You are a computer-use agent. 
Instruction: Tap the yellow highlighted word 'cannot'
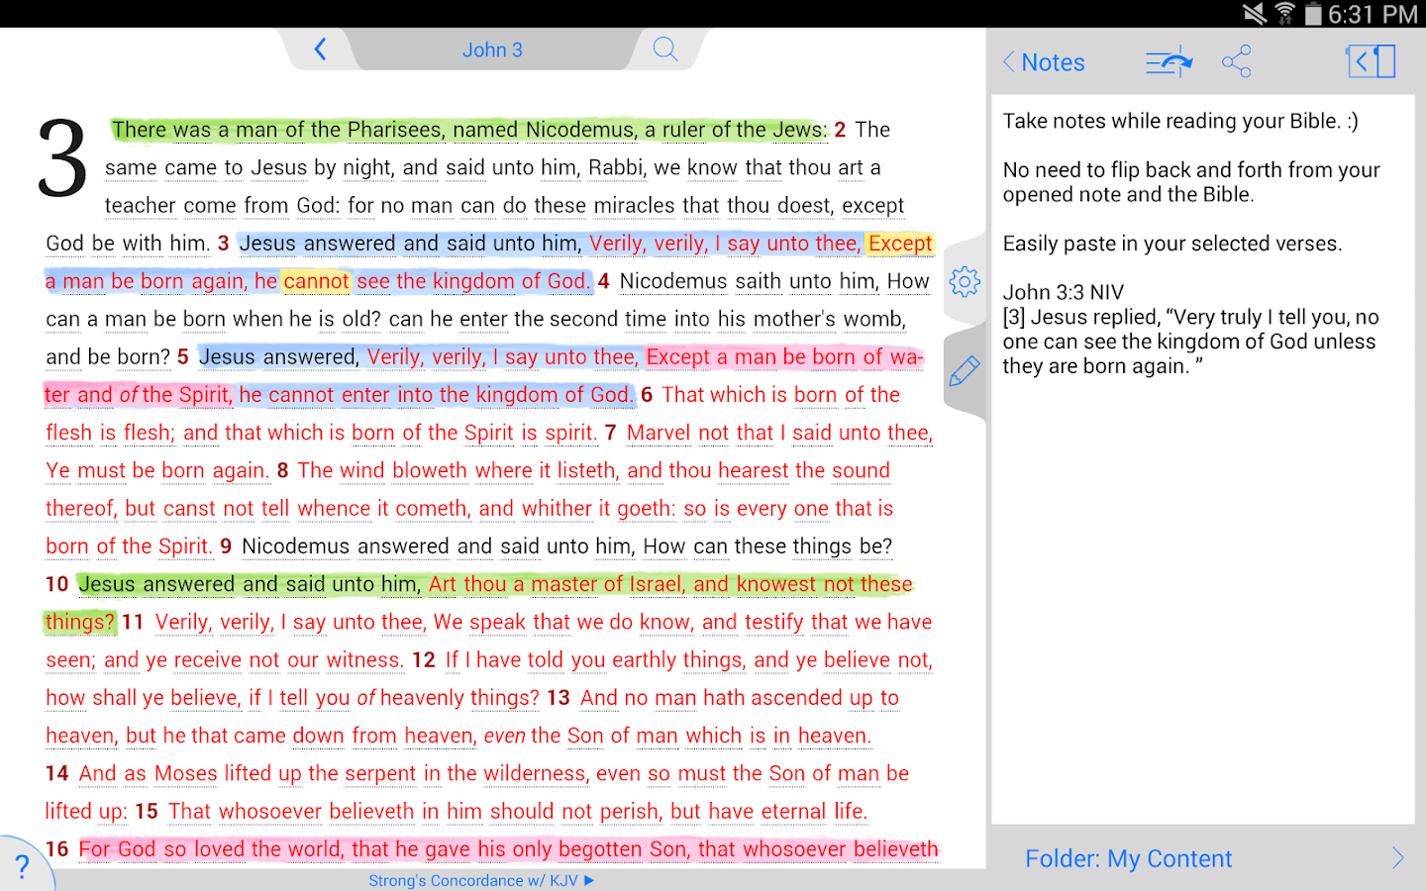pyautogui.click(x=316, y=282)
